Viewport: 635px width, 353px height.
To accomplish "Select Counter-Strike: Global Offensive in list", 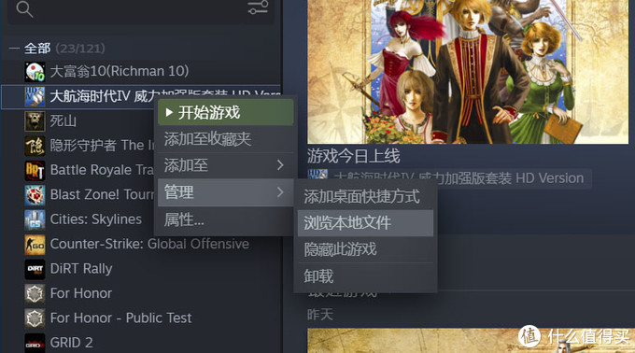I will click(x=149, y=244).
